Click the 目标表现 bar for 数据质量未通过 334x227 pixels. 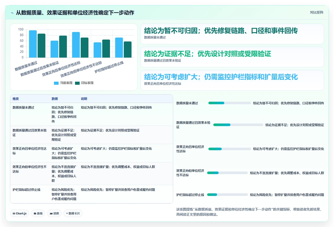41,46
